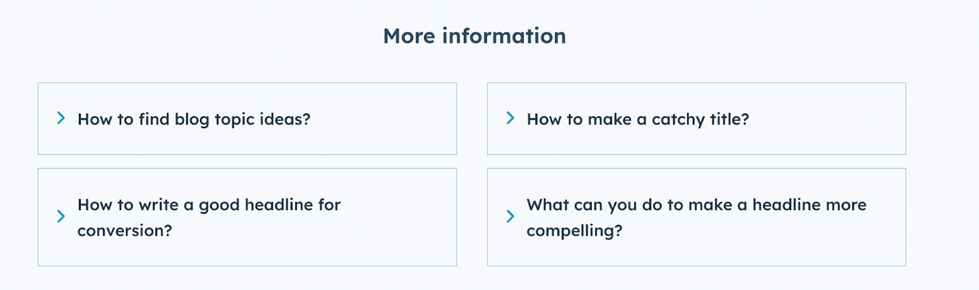This screenshot has height=290, width=979.
Task: Click the arrow icon next to "How to make a catchy title?"
Action: [x=510, y=118]
